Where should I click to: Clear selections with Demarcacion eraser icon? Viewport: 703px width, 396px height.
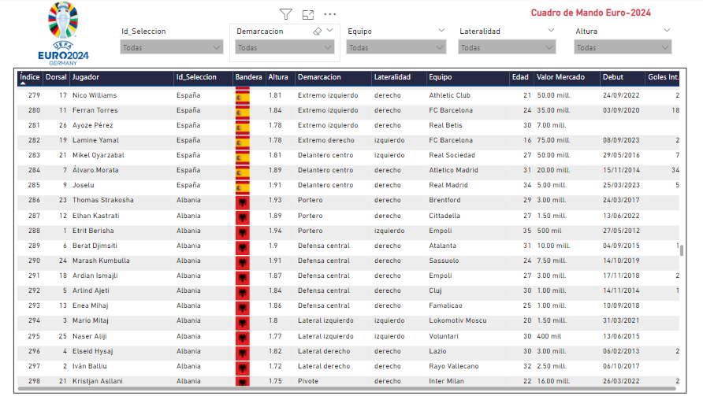click(x=318, y=31)
